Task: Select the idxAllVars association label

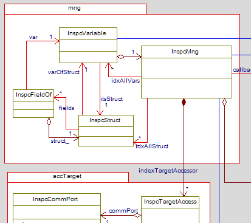Action: coord(126,81)
